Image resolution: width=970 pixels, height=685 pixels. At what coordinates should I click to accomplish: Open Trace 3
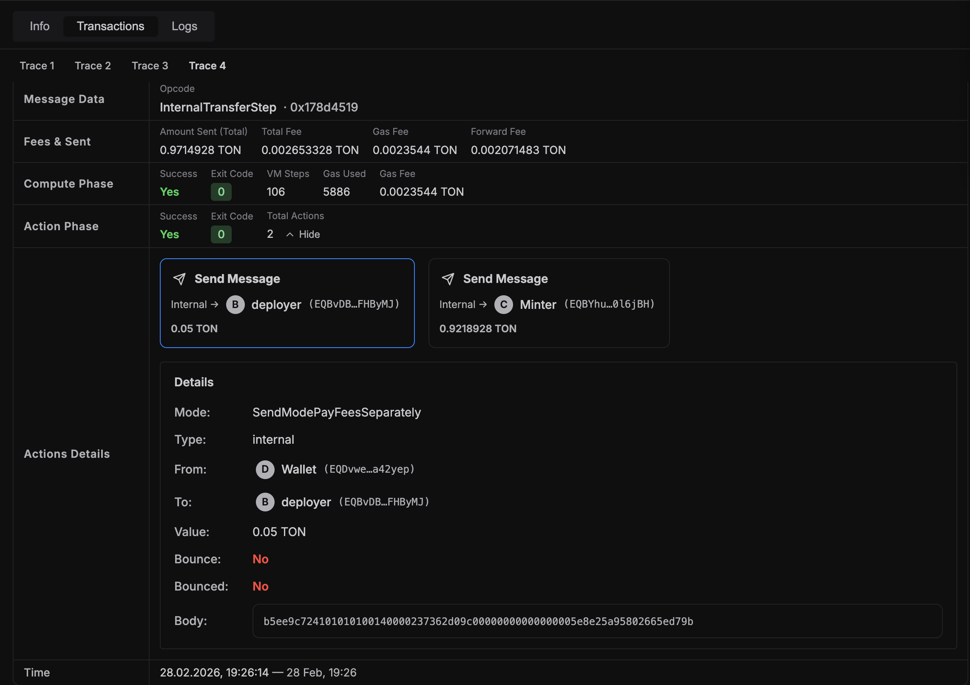coord(150,66)
